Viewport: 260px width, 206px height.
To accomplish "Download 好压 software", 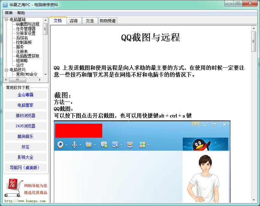I will (x=26, y=147).
